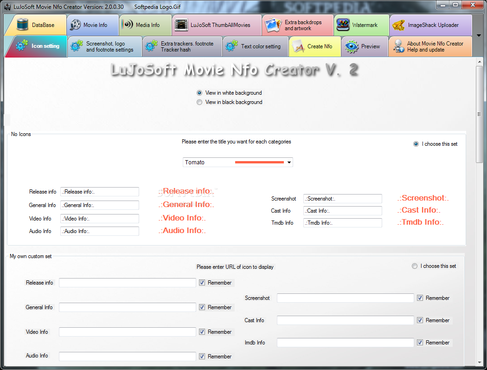Open About Movie Nfo Creator tab
The width and height of the screenshot is (487, 370).
click(x=430, y=46)
